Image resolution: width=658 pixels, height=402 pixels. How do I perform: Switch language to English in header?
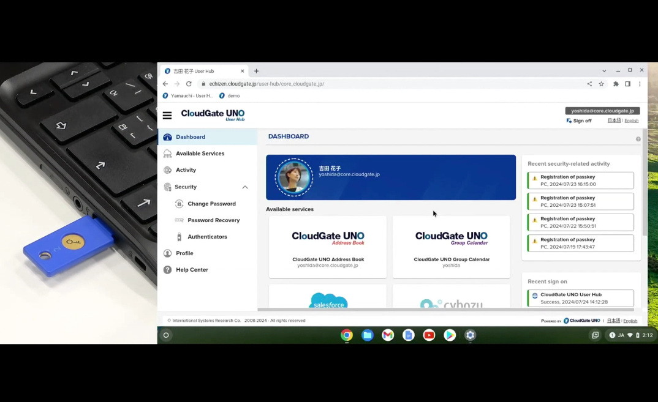pyautogui.click(x=631, y=121)
